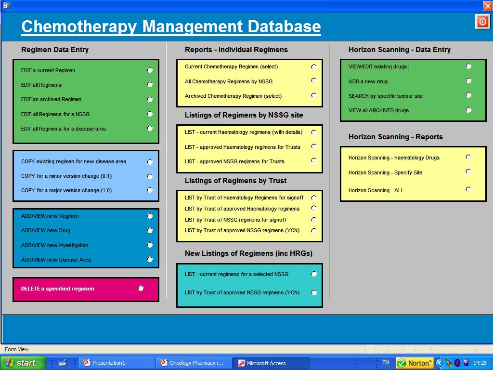This screenshot has height=370, width=493.
Task: Click the EN language indicator
Action: coord(386,362)
